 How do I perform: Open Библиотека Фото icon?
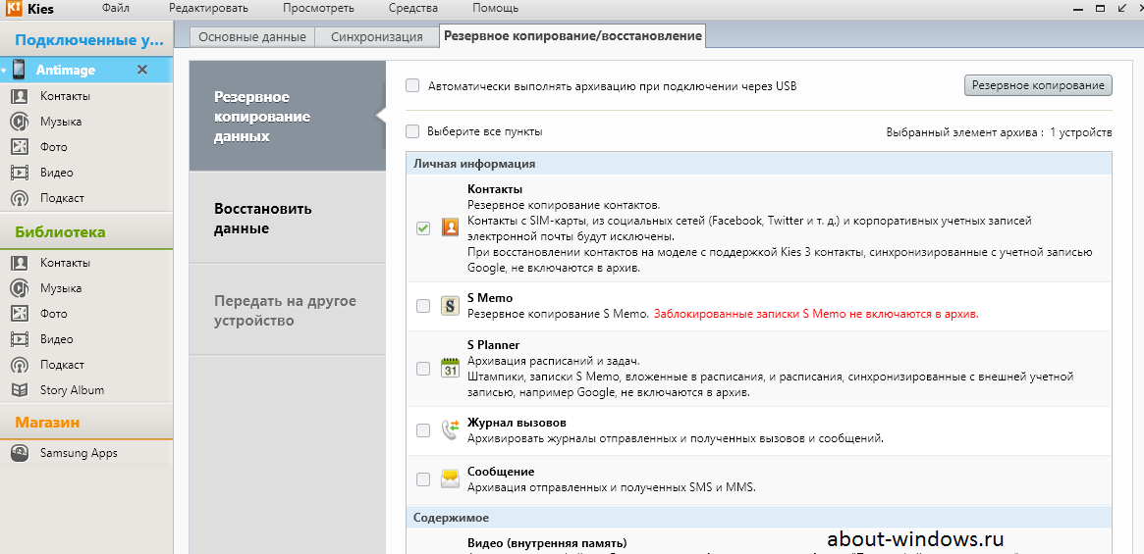pos(20,314)
